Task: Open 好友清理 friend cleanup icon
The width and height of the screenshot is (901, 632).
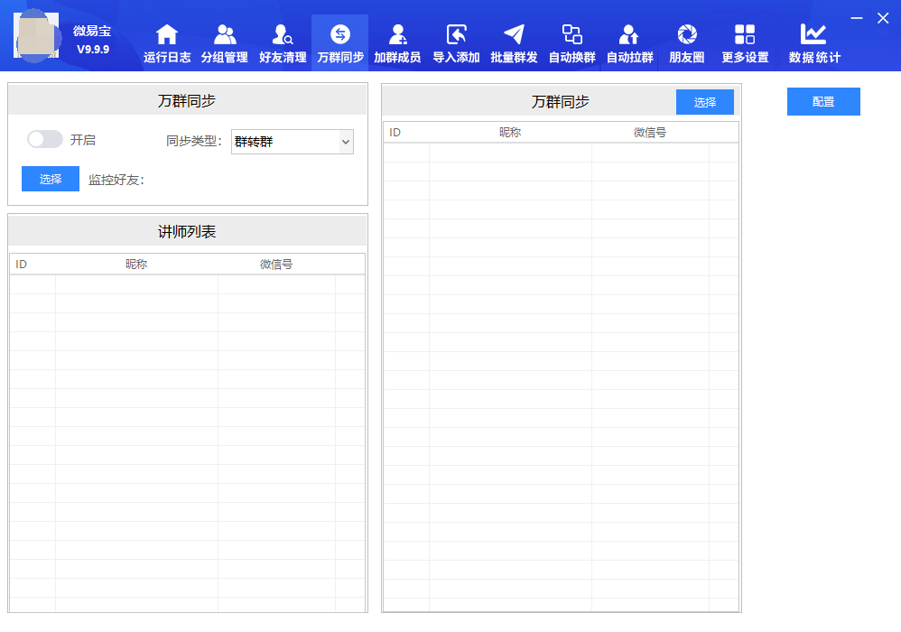Action: pyautogui.click(x=283, y=35)
